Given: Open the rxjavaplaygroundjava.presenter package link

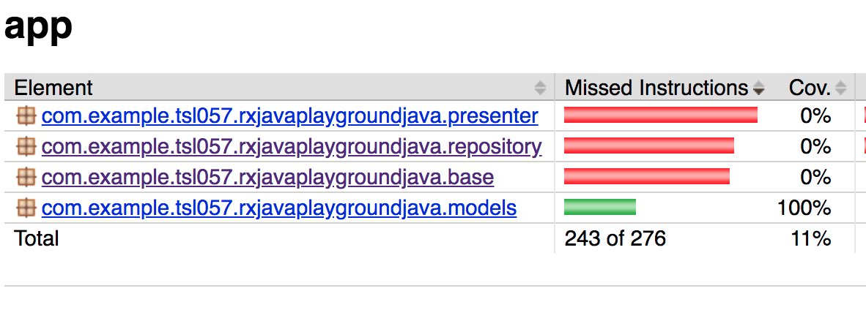Looking at the screenshot, I should click(289, 116).
